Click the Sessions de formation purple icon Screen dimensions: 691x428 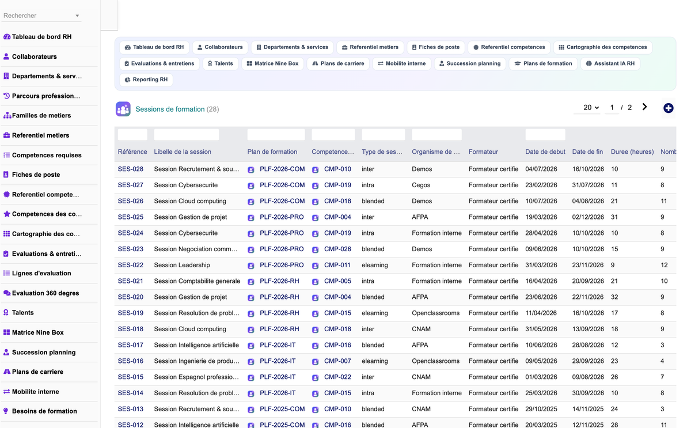tap(123, 109)
